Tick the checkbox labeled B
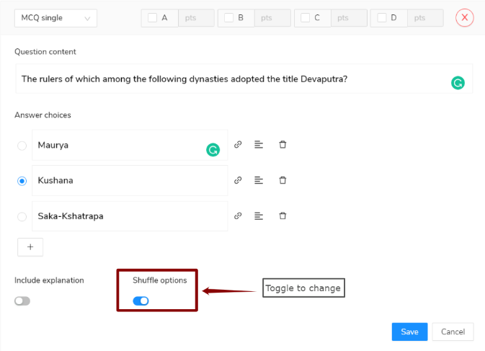The image size is (485, 351). pos(228,17)
